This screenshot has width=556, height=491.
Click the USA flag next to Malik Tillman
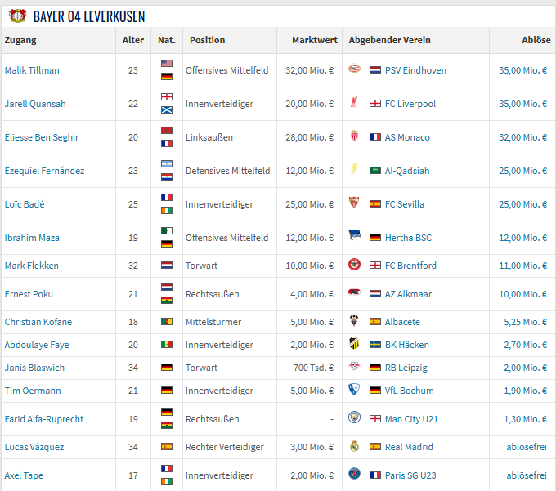click(x=167, y=64)
